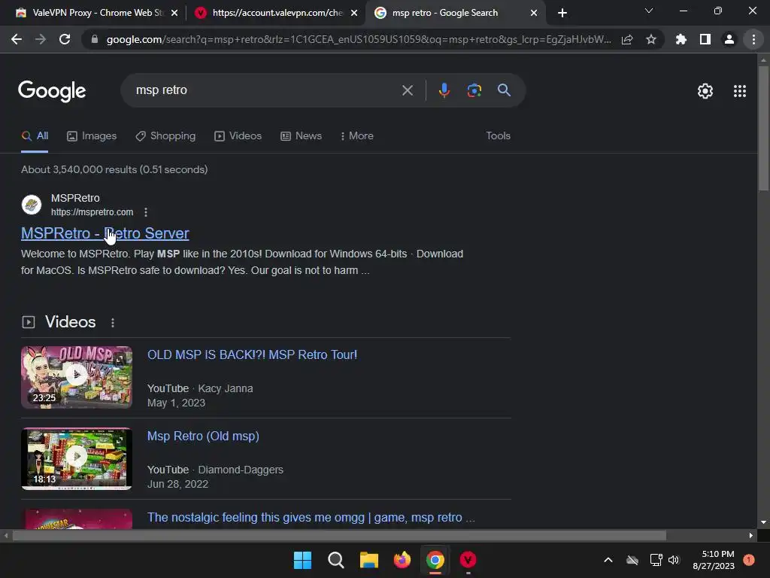Switch to Shopping results
Screen dimensions: 770x578
click(x=165, y=136)
